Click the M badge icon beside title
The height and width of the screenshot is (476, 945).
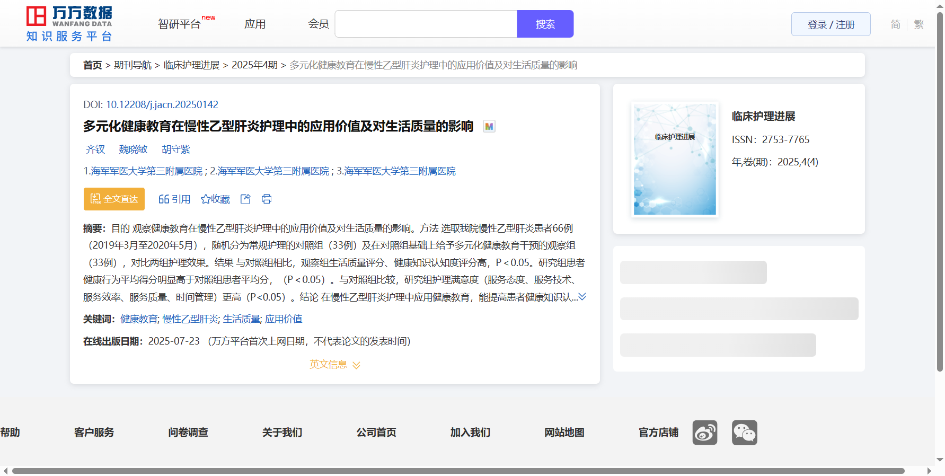point(489,126)
